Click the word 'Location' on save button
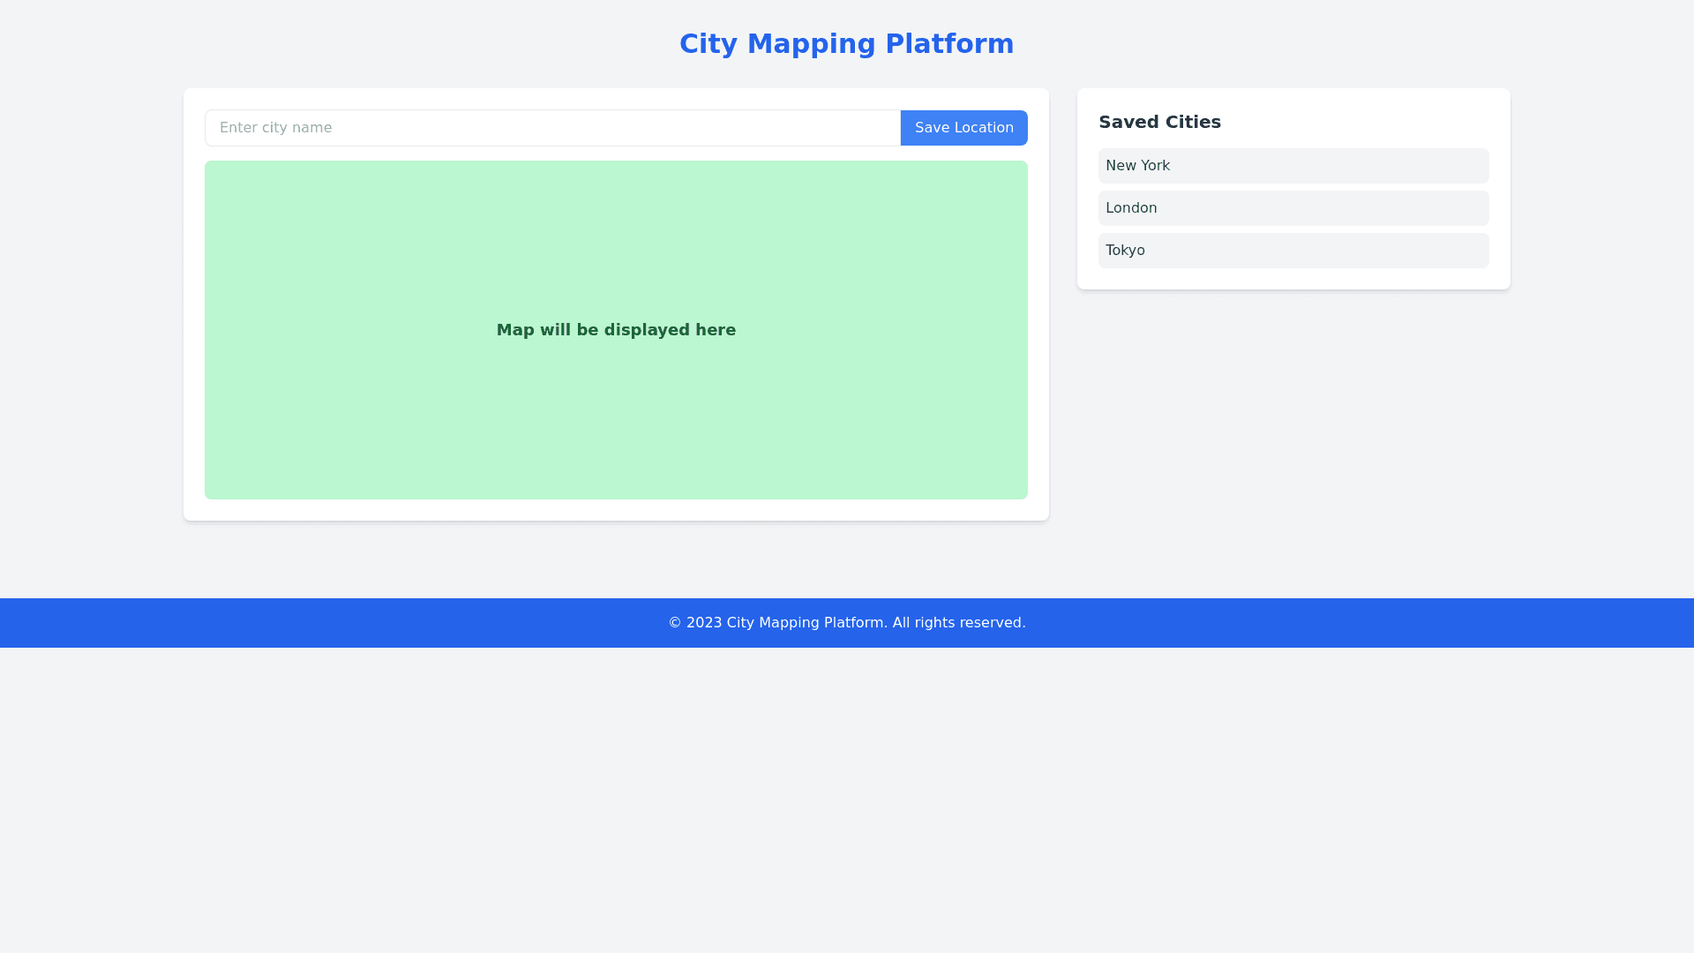The image size is (1694, 953). coord(984,128)
